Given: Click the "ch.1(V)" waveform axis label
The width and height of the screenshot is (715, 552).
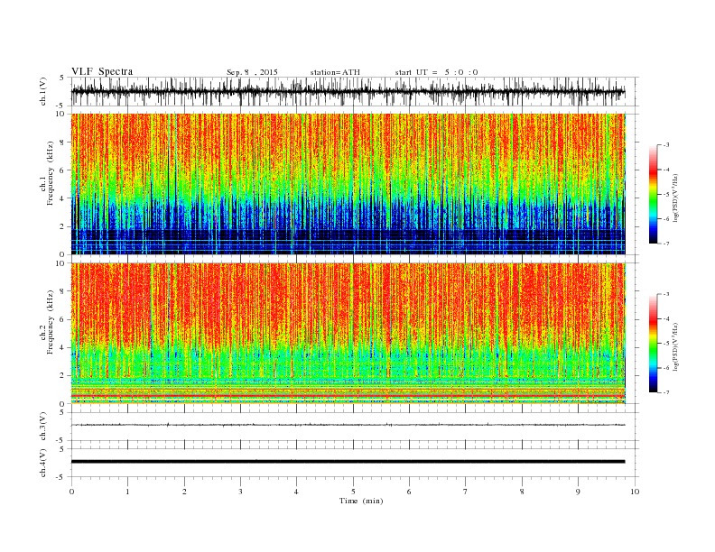Looking at the screenshot, I should [43, 91].
